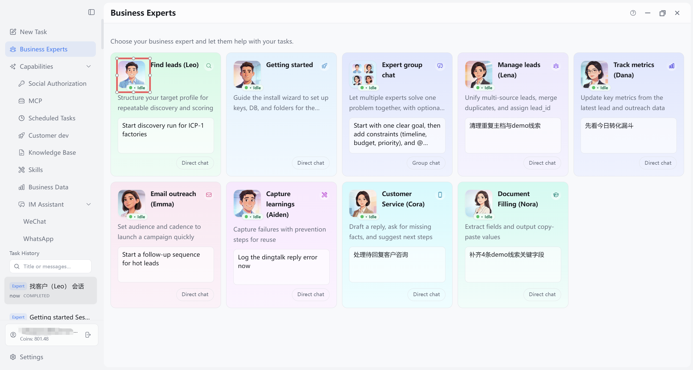Click the chat bubble icon on Expert group chat
Image resolution: width=693 pixels, height=370 pixels.
pyautogui.click(x=440, y=66)
